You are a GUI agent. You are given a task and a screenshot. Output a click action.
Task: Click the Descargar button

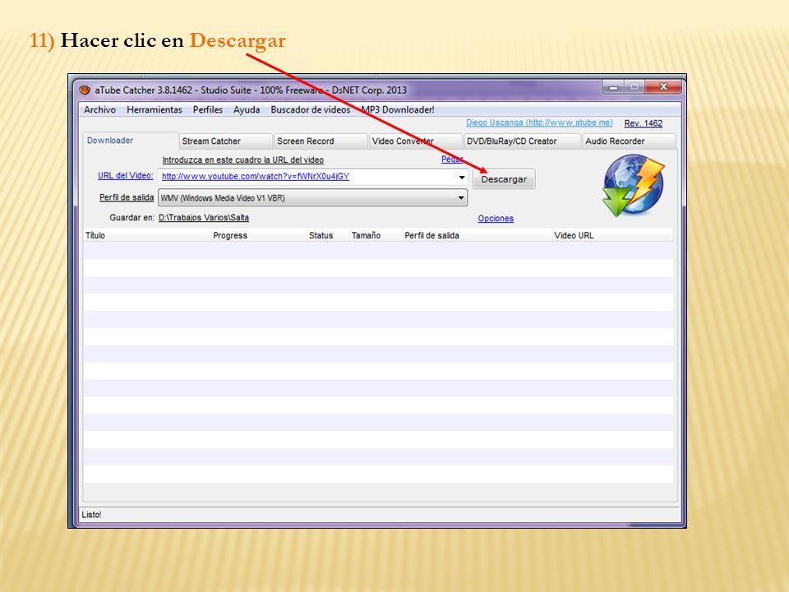point(504,179)
